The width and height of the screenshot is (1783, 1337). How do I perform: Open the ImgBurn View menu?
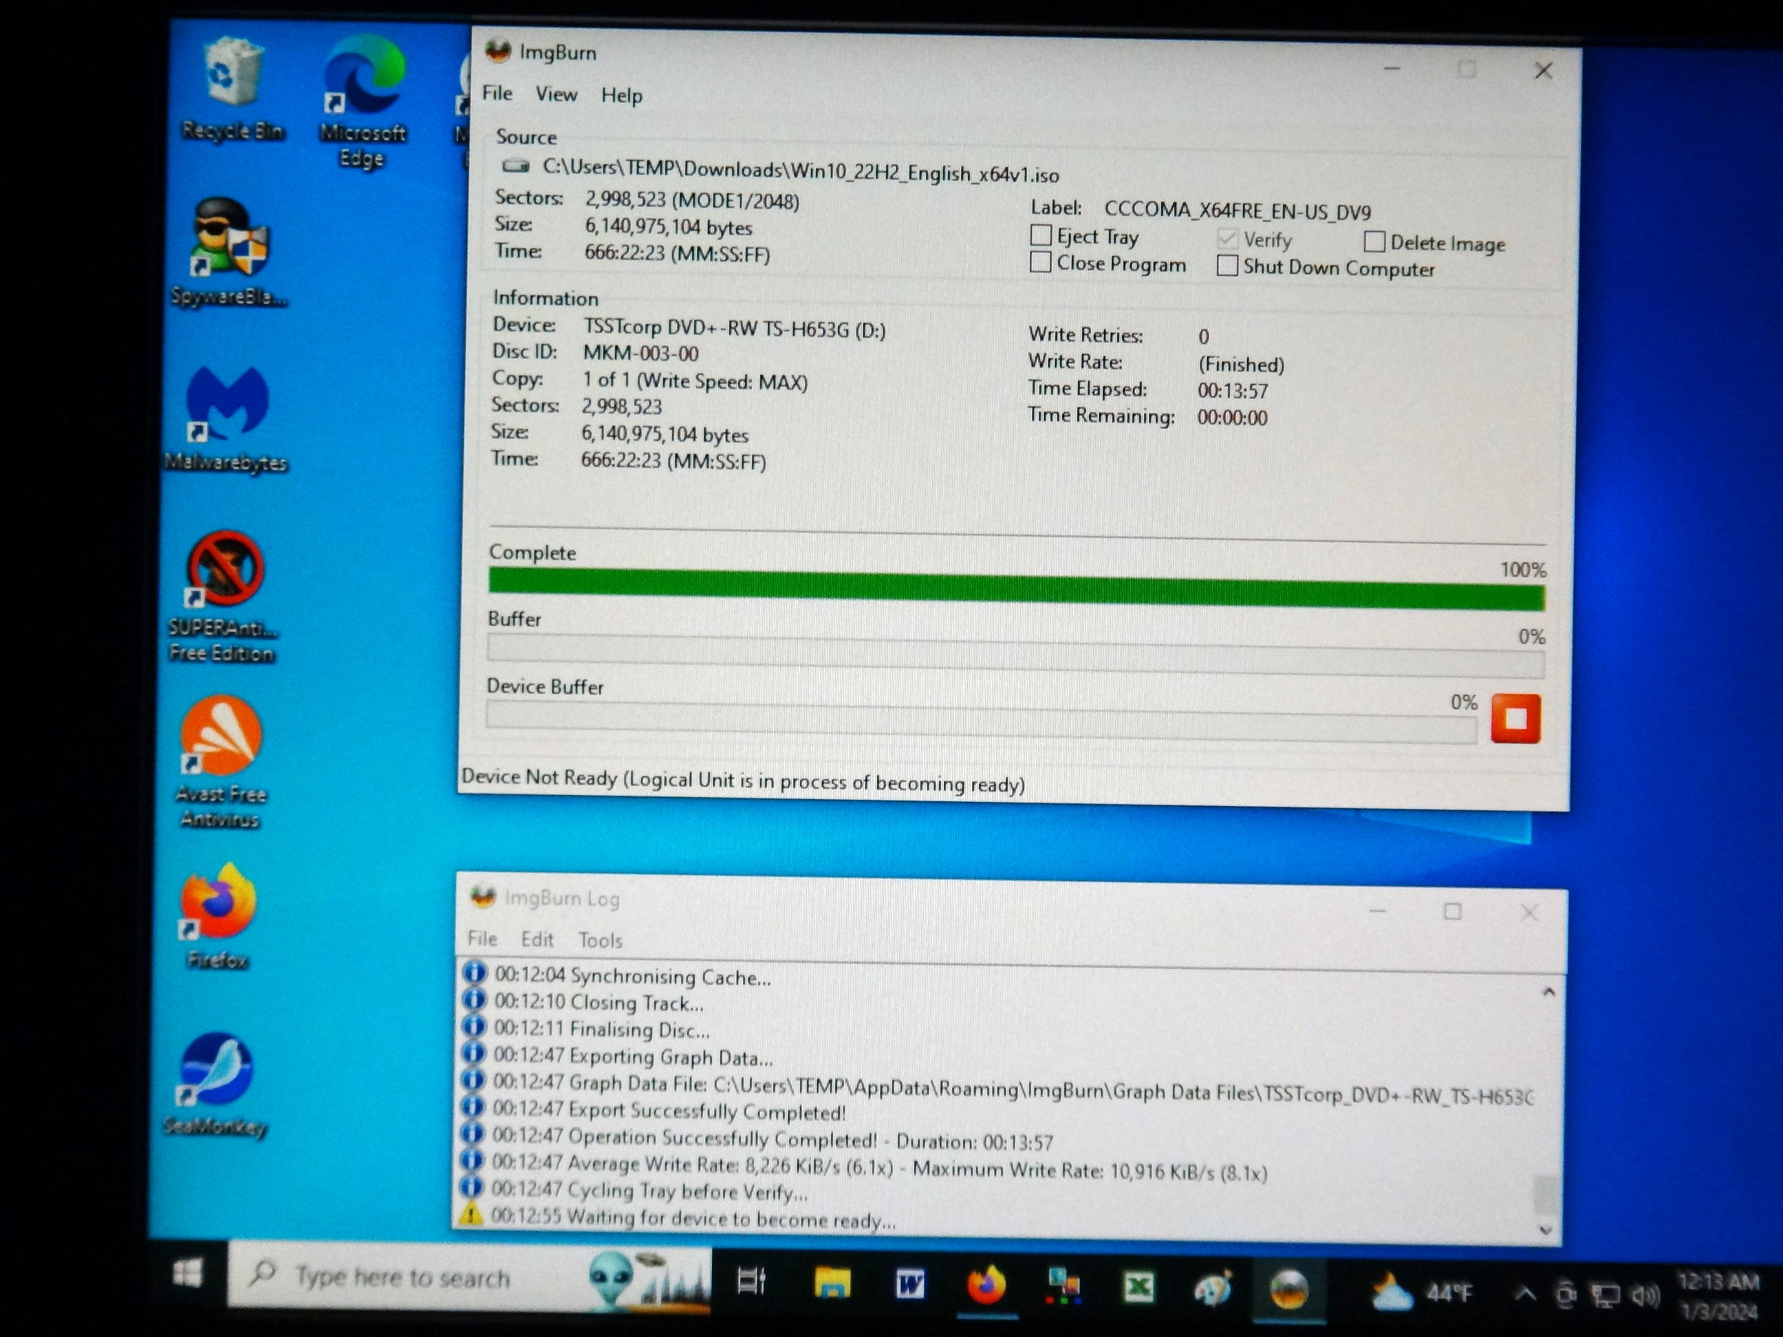click(x=556, y=94)
